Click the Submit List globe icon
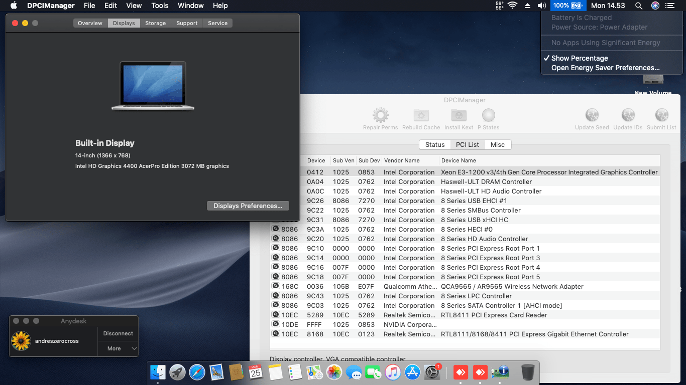This screenshot has width=686, height=385. tap(661, 115)
